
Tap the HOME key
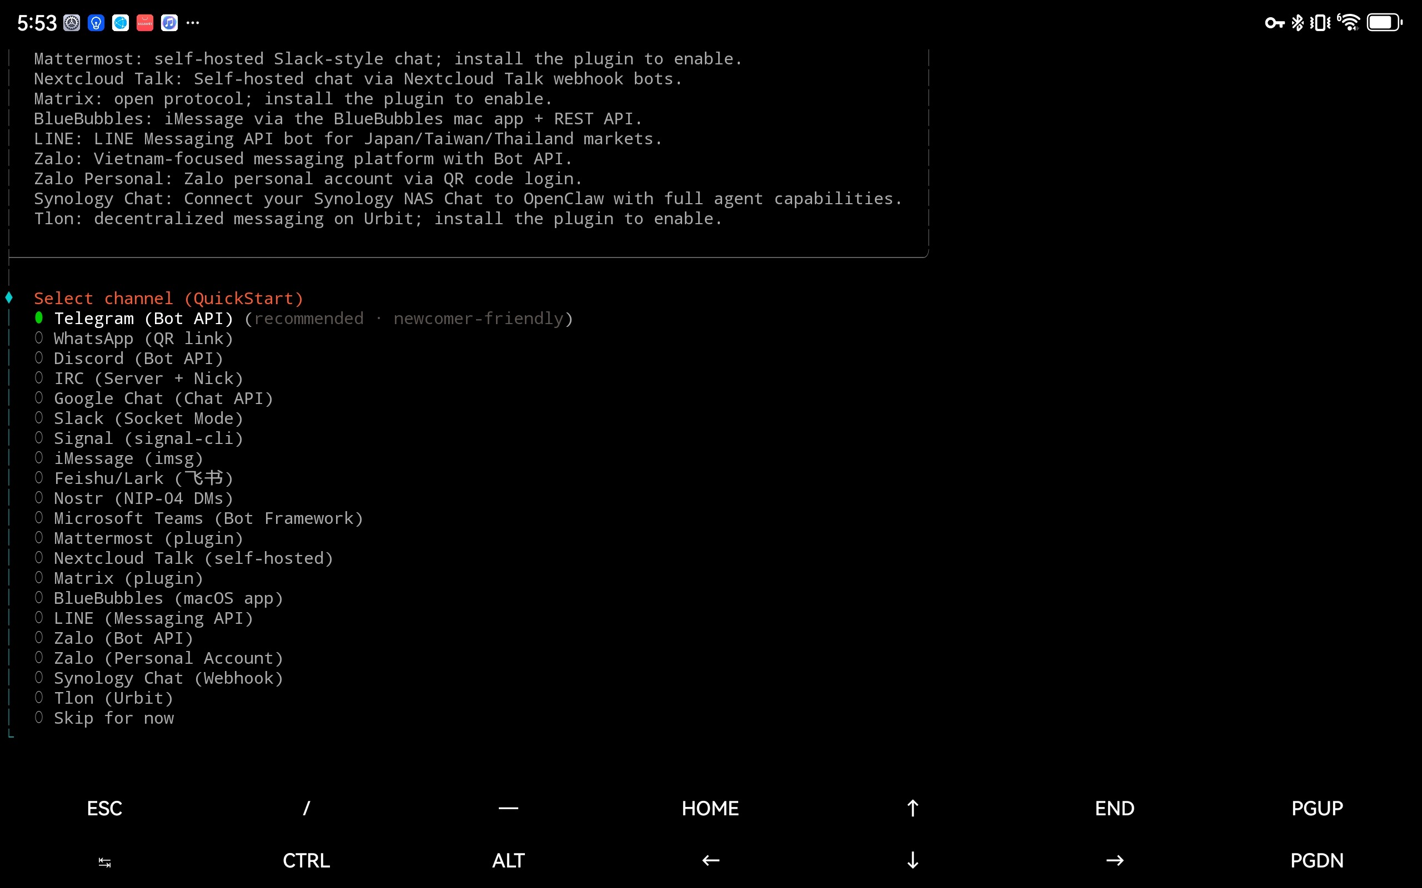coord(710,808)
